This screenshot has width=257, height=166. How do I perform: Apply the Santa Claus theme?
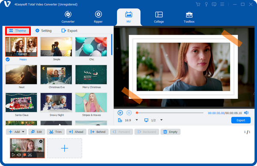(x=21, y=103)
